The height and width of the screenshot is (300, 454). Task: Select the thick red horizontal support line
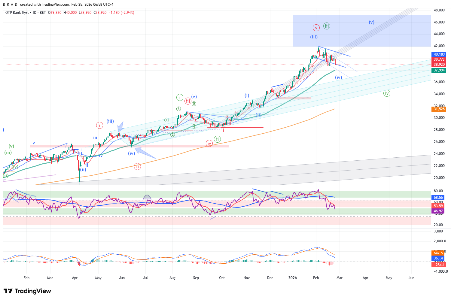(x=240, y=127)
